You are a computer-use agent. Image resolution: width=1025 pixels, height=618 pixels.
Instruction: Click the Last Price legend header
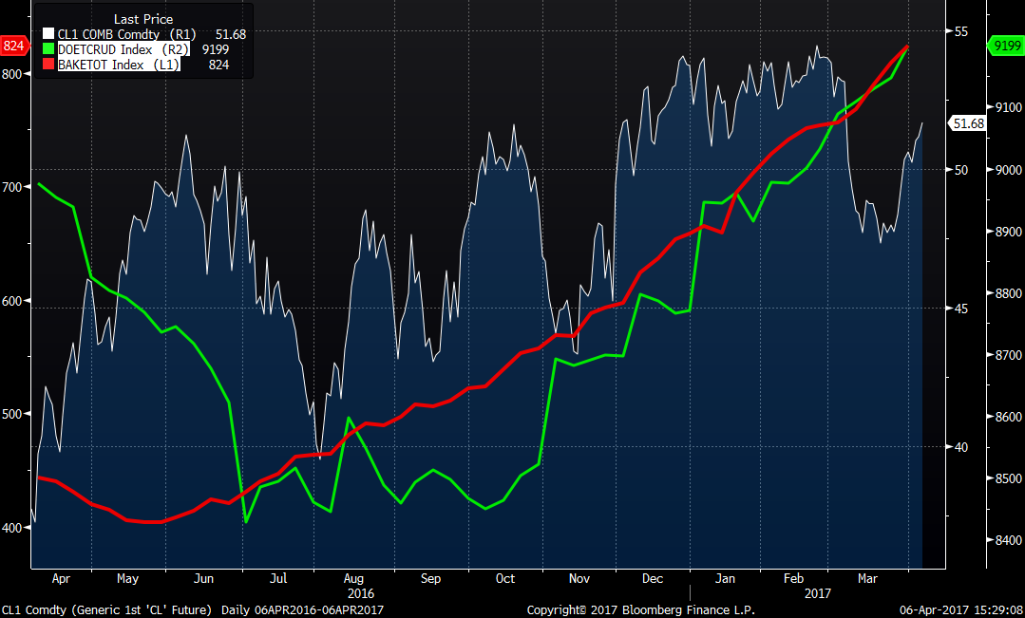pos(142,19)
